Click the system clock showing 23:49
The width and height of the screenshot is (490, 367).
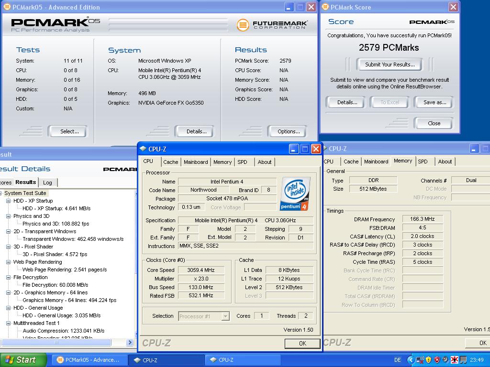coord(477,360)
